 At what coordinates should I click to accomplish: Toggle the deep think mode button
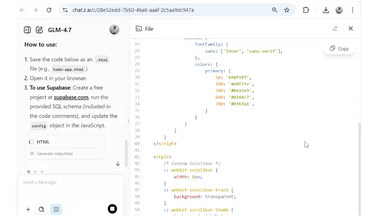pos(56,209)
